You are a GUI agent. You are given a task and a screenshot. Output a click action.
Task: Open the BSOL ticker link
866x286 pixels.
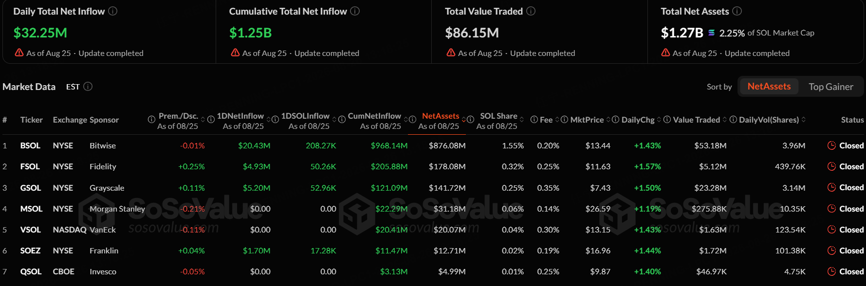point(30,145)
